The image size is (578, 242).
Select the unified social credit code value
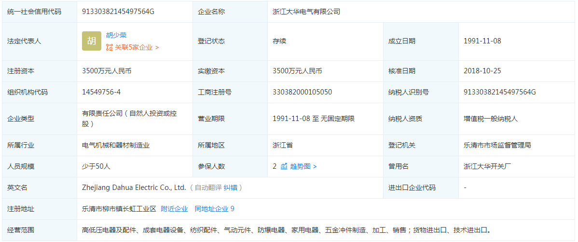tap(118, 11)
